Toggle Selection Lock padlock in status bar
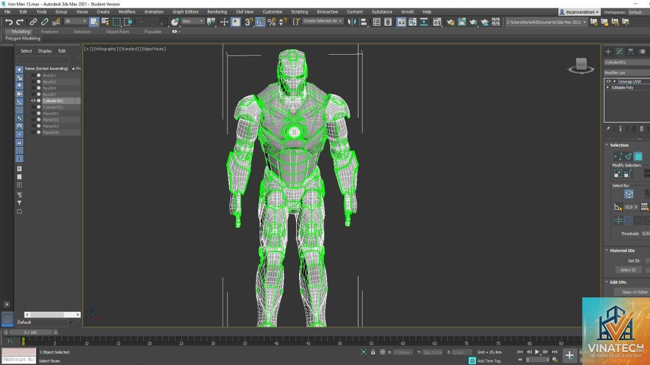The width and height of the screenshot is (650, 365). 373,352
